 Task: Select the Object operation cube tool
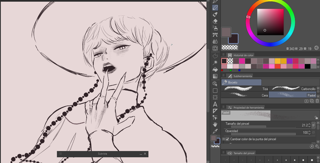point(215,83)
